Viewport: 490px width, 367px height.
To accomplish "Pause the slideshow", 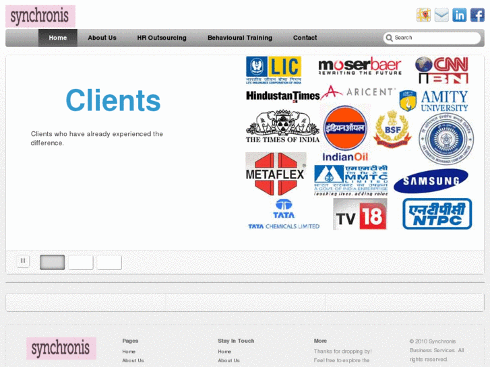I will click(23, 261).
